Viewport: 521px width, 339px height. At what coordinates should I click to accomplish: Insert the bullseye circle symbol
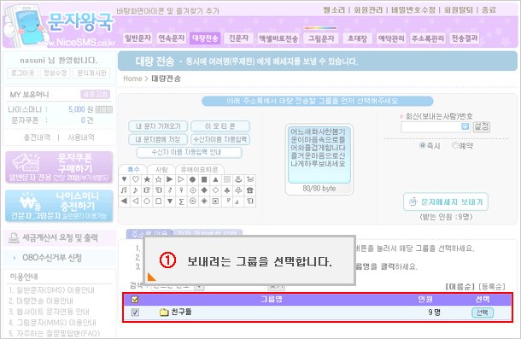pos(193,190)
